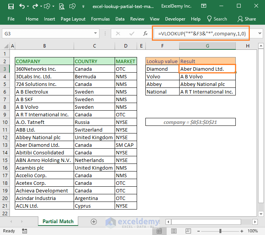Select the Partial Match sheet tab
Viewport: 265px width, 235px height.
tap(58, 221)
